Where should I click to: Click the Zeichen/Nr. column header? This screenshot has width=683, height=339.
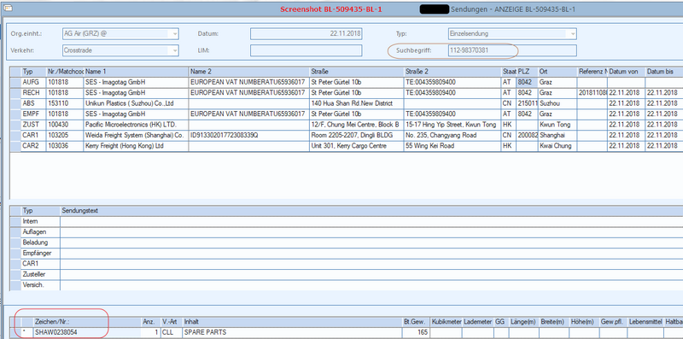tap(87, 322)
